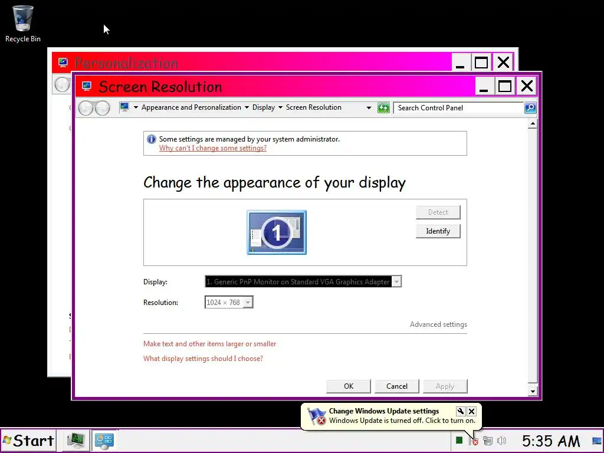Select monitor 1 preview thumbnail
The height and width of the screenshot is (453, 604).
pyautogui.click(x=277, y=232)
